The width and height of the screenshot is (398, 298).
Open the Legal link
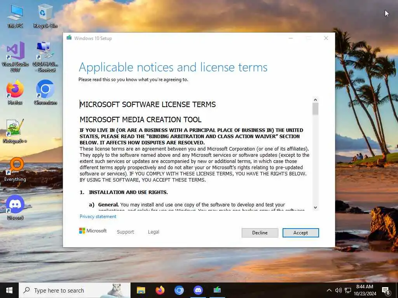pos(154,232)
